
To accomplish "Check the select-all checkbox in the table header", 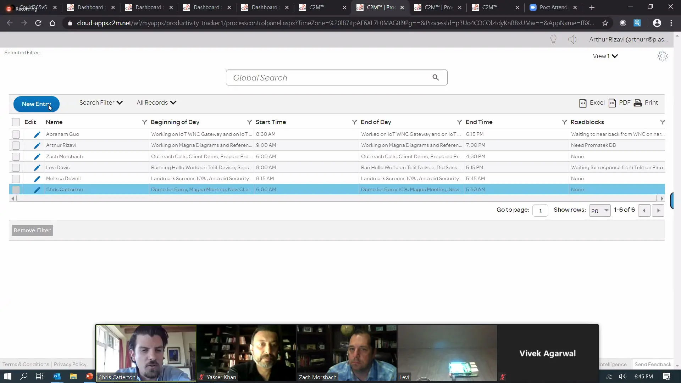I will click(16, 122).
